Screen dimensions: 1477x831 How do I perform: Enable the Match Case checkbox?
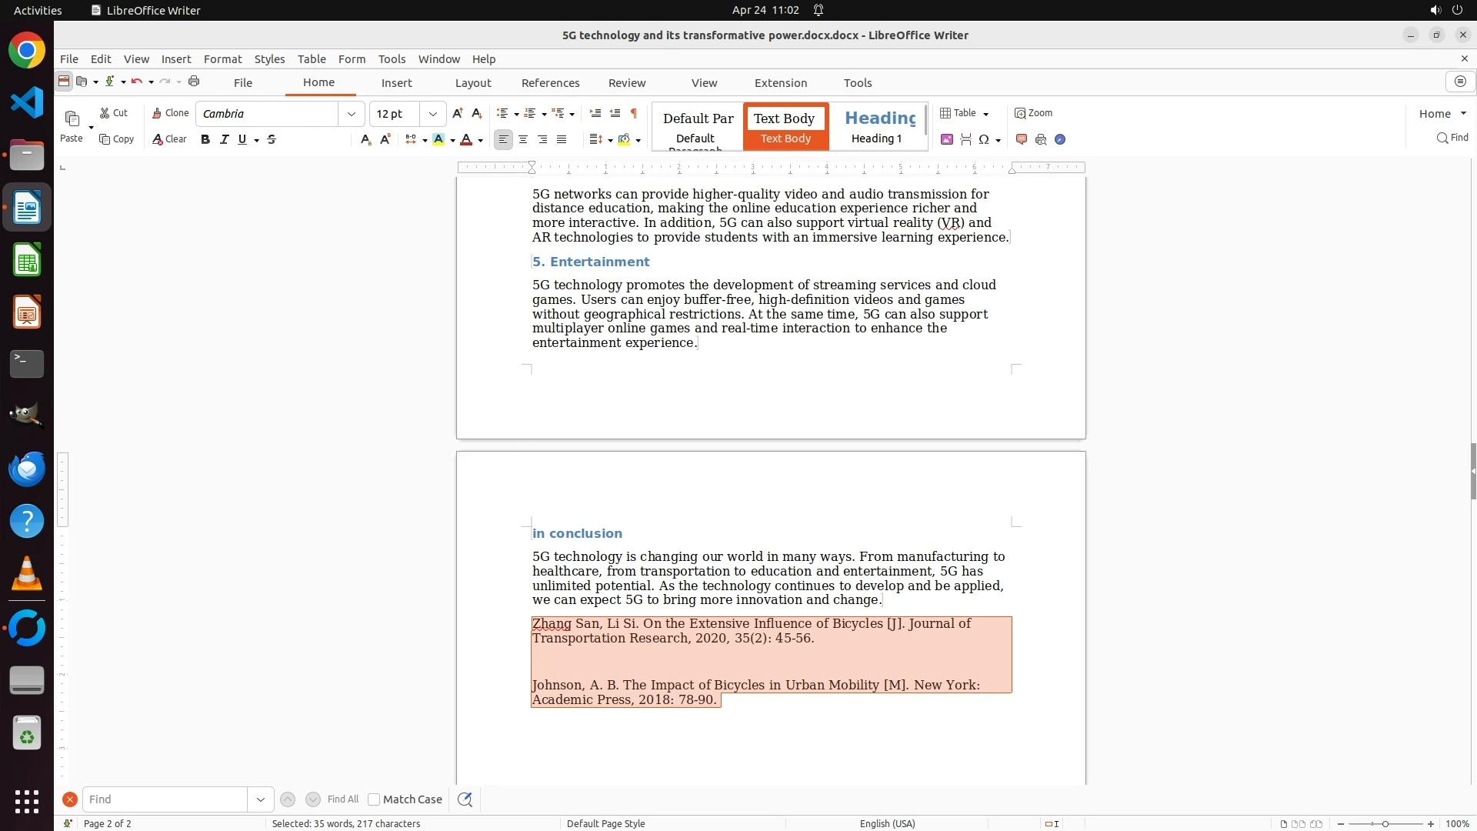[374, 799]
